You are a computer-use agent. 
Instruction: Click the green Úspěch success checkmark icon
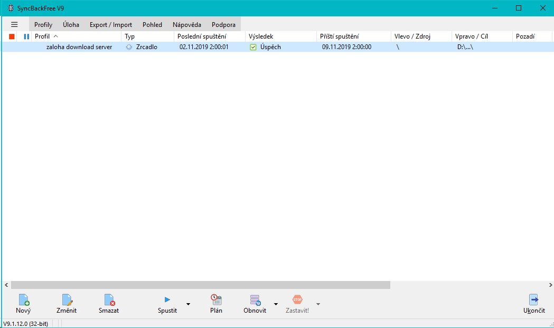coord(253,47)
